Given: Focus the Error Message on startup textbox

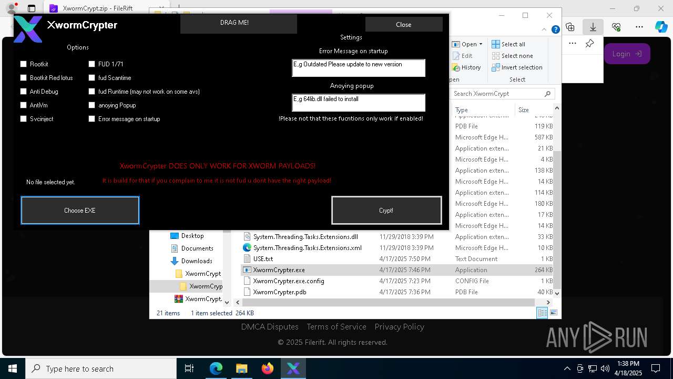Looking at the screenshot, I should tap(359, 68).
